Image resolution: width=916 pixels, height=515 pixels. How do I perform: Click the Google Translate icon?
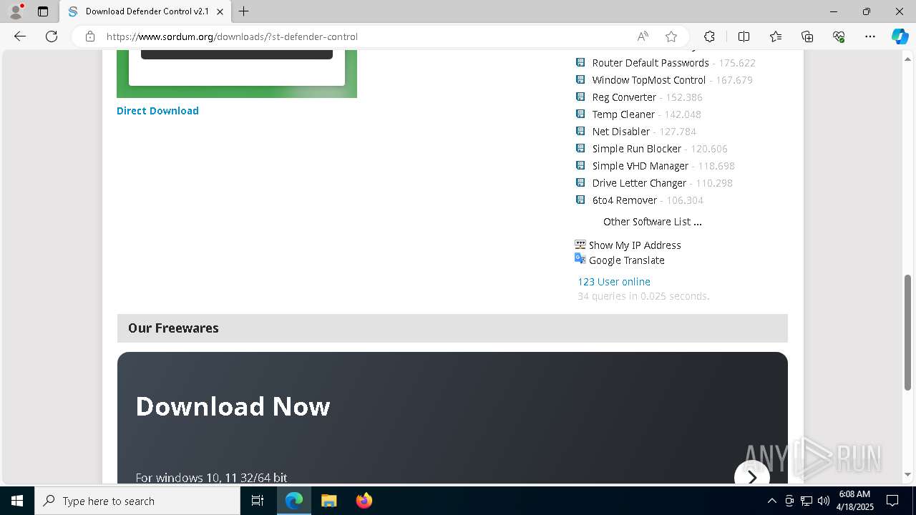(x=580, y=259)
